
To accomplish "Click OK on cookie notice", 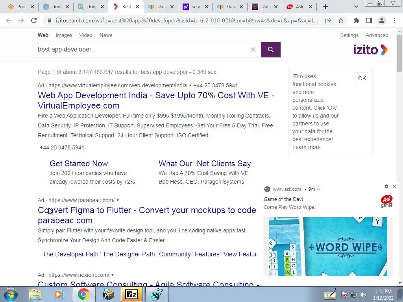I will point(362,78).
